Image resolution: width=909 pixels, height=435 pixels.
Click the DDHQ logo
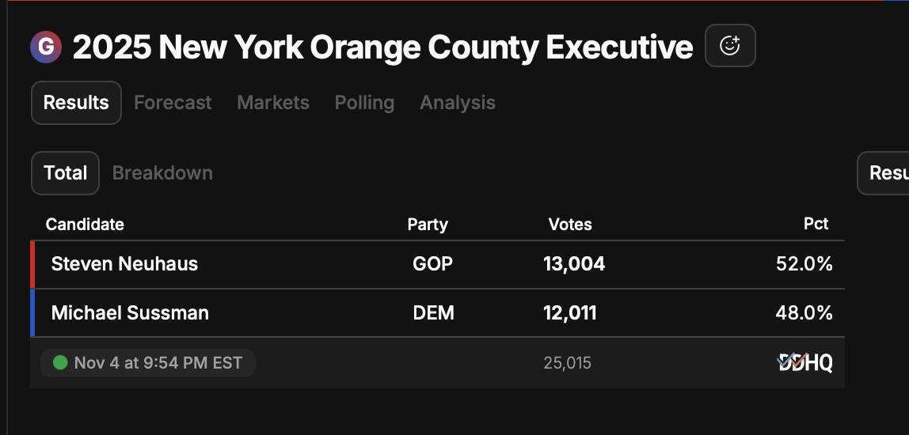pos(804,363)
